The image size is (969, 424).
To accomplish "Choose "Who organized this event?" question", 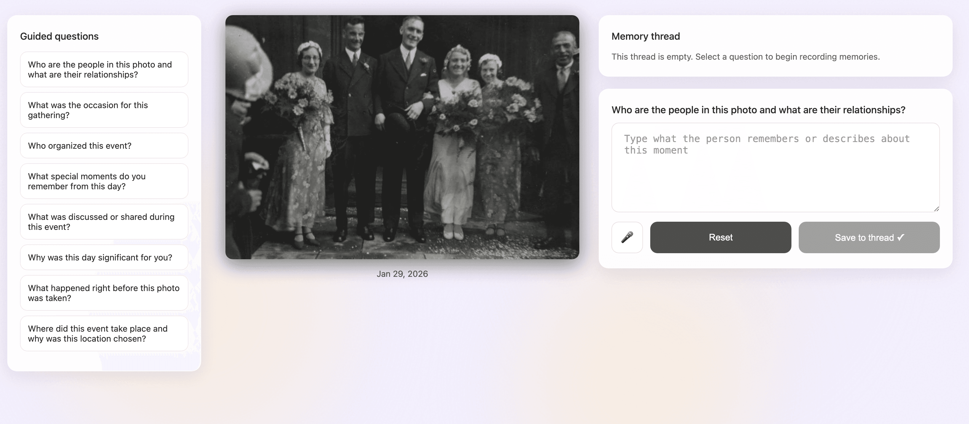I will (104, 145).
